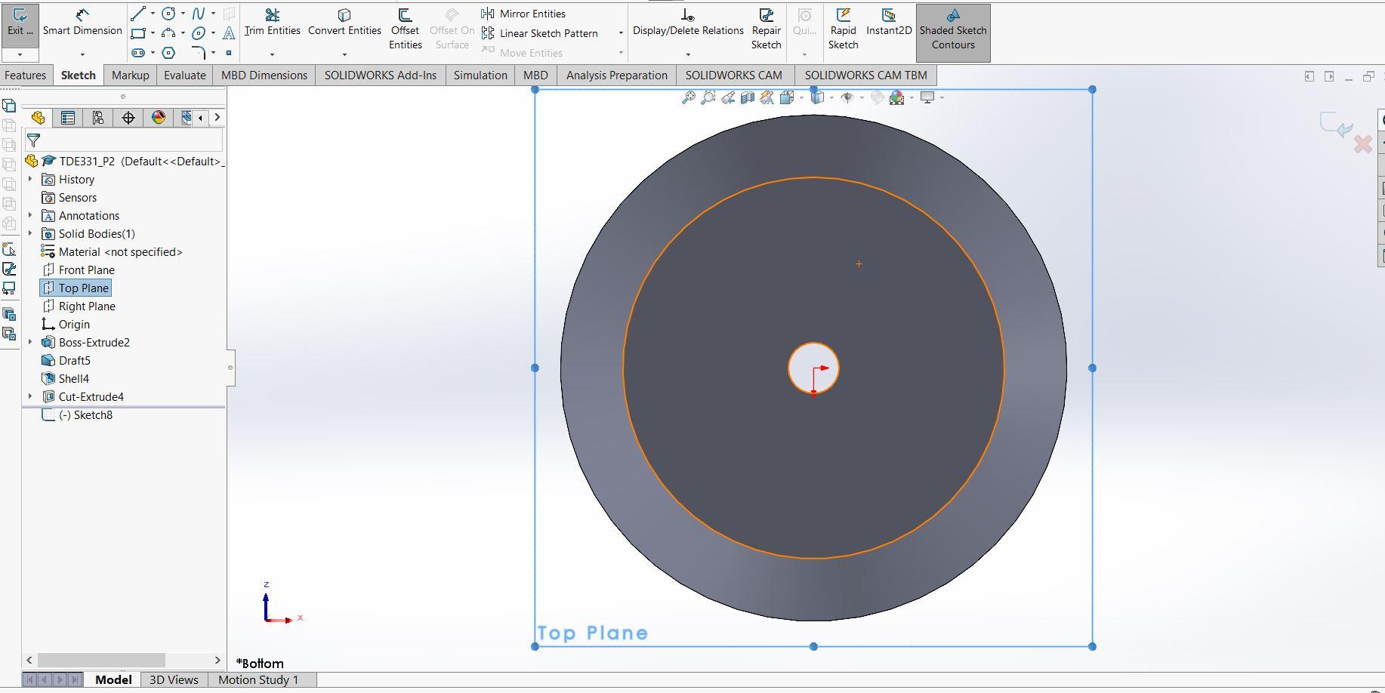The height and width of the screenshot is (693, 1385).
Task: Open the FeatureManager Design Tree tab
Action: [38, 118]
